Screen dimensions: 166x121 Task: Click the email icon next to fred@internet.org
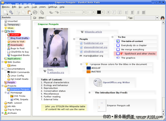(81, 43)
